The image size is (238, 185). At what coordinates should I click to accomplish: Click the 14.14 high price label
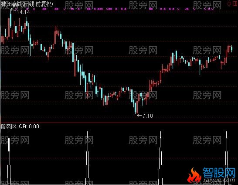point(23,12)
